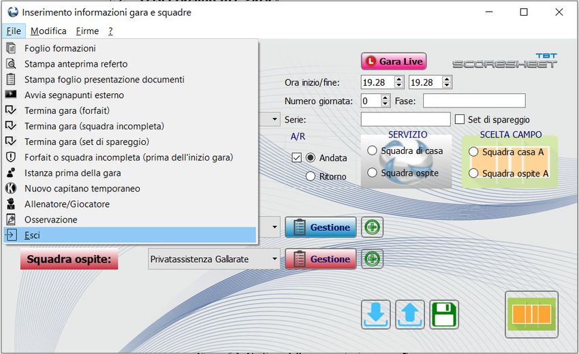Choose Squadra ospite A for field choice
Screen dimensions: 579x354
(x=473, y=173)
